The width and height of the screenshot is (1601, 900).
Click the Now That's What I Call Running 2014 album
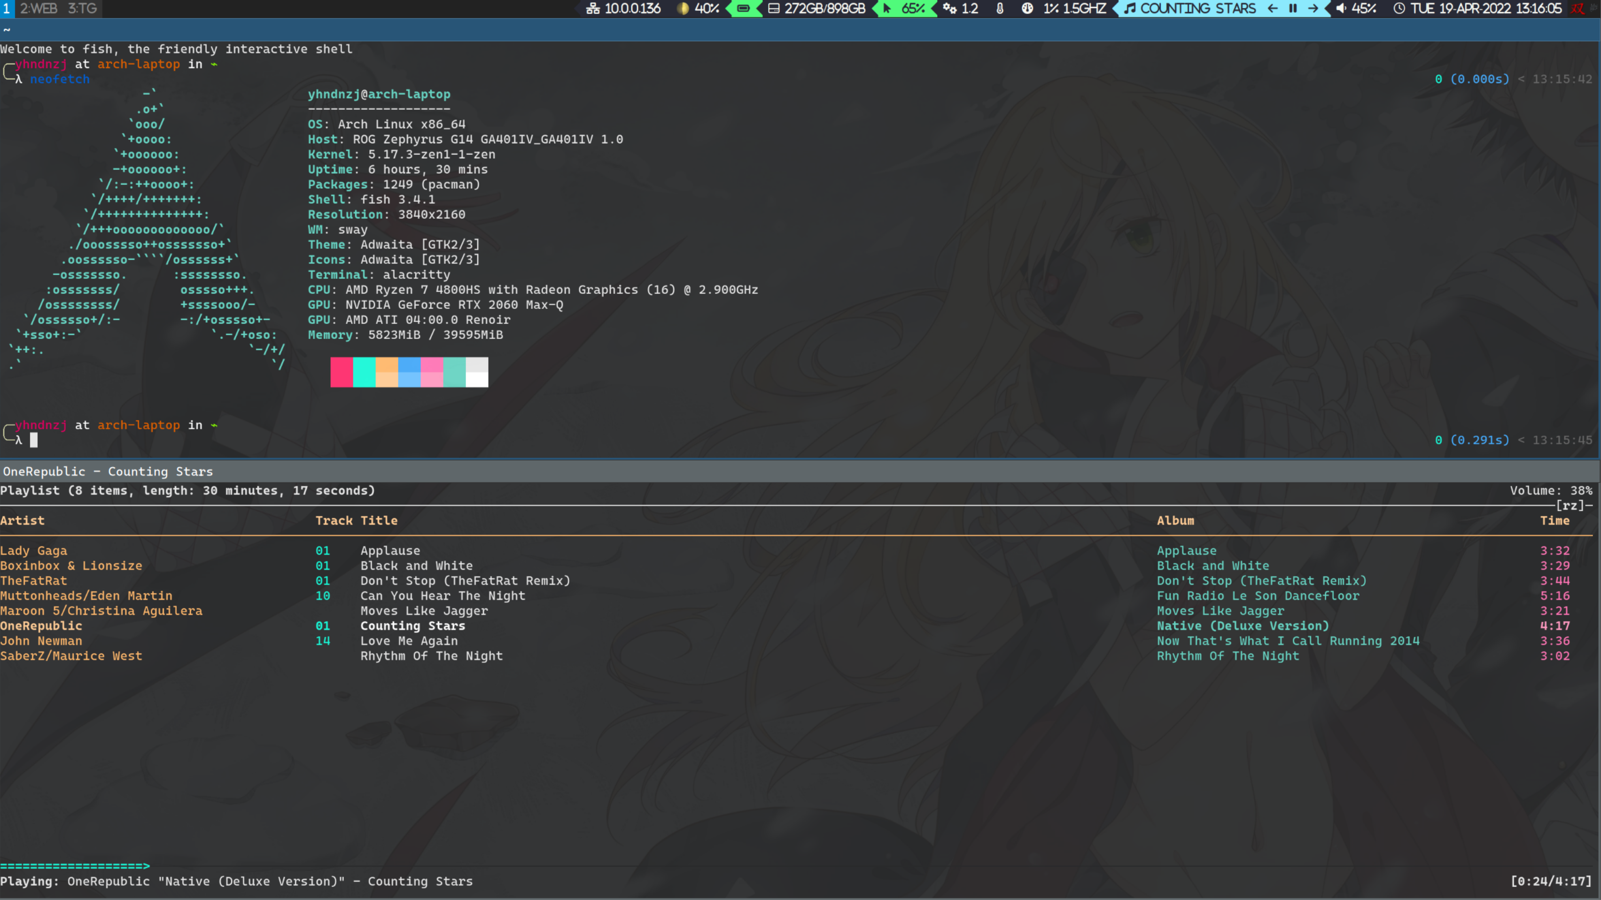[x=1288, y=641]
